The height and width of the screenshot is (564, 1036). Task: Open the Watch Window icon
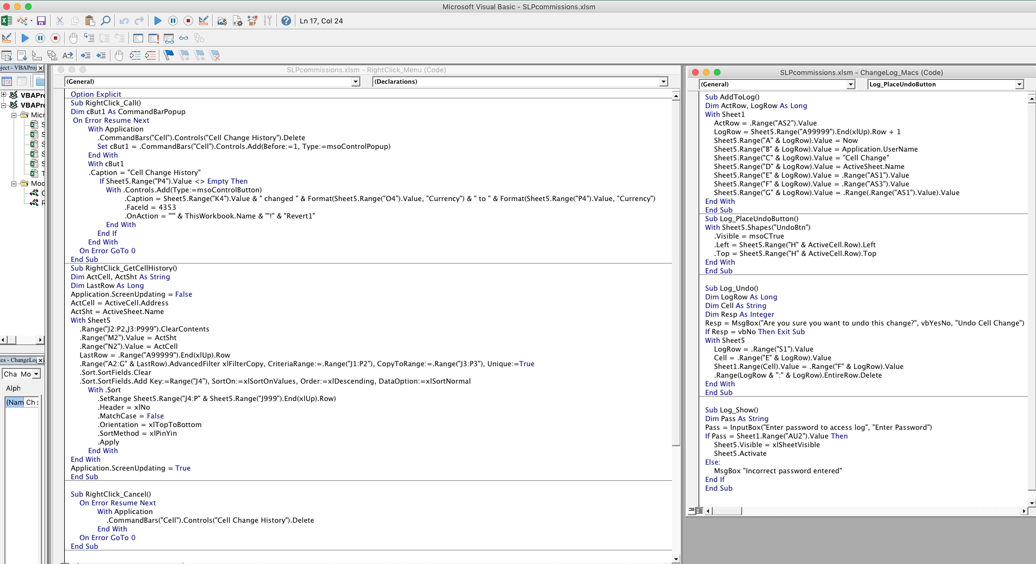169,38
